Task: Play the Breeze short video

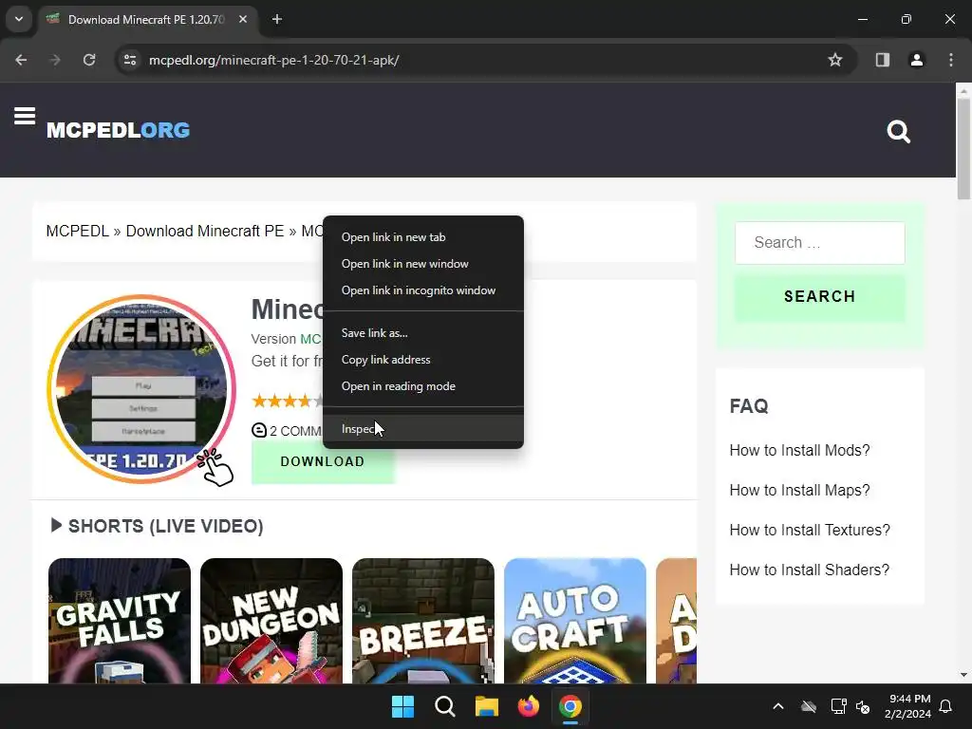Action: pyautogui.click(x=423, y=621)
